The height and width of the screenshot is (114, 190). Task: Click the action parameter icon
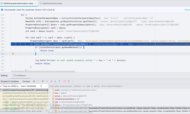[53, 96]
